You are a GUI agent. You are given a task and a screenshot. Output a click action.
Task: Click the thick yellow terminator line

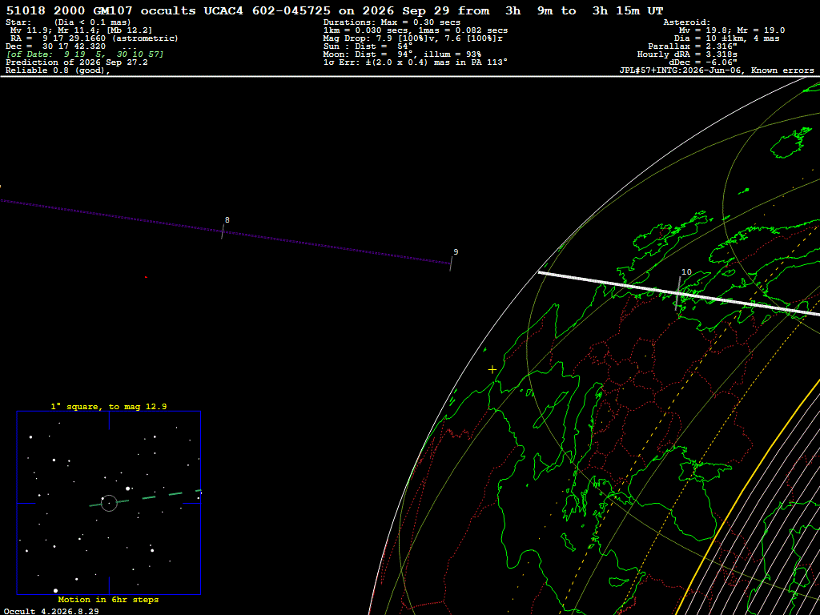click(x=750, y=491)
